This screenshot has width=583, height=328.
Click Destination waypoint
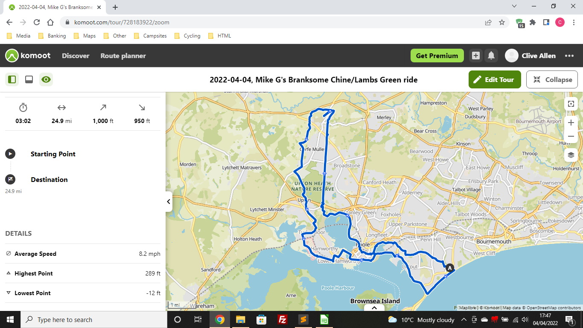click(49, 179)
